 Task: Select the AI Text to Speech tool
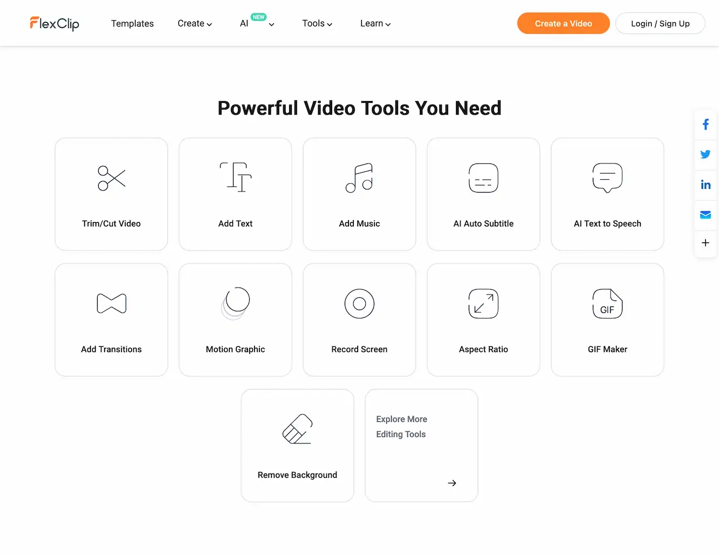[607, 194]
